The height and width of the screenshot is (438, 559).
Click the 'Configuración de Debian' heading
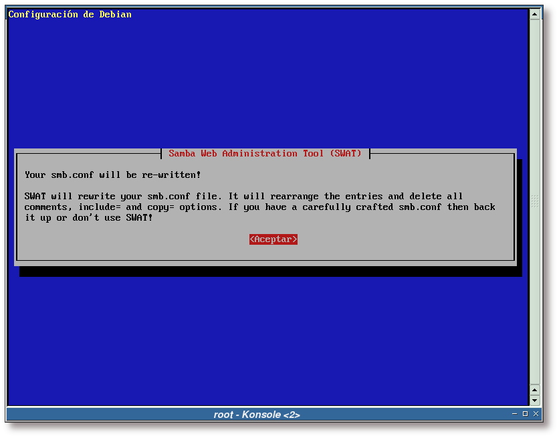point(70,15)
